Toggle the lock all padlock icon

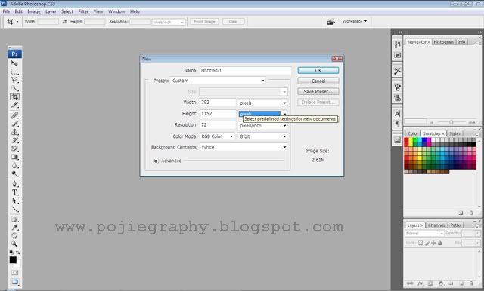pos(440,243)
